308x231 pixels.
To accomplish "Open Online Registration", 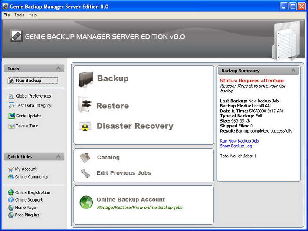I will click(33, 192).
